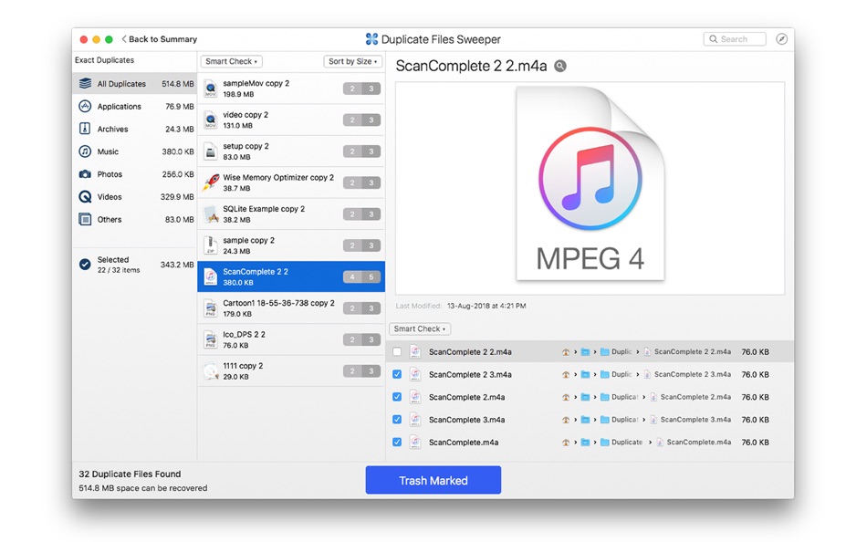
Task: Uncheck the ScanComplete 2.m4a checkbox
Action: [397, 397]
